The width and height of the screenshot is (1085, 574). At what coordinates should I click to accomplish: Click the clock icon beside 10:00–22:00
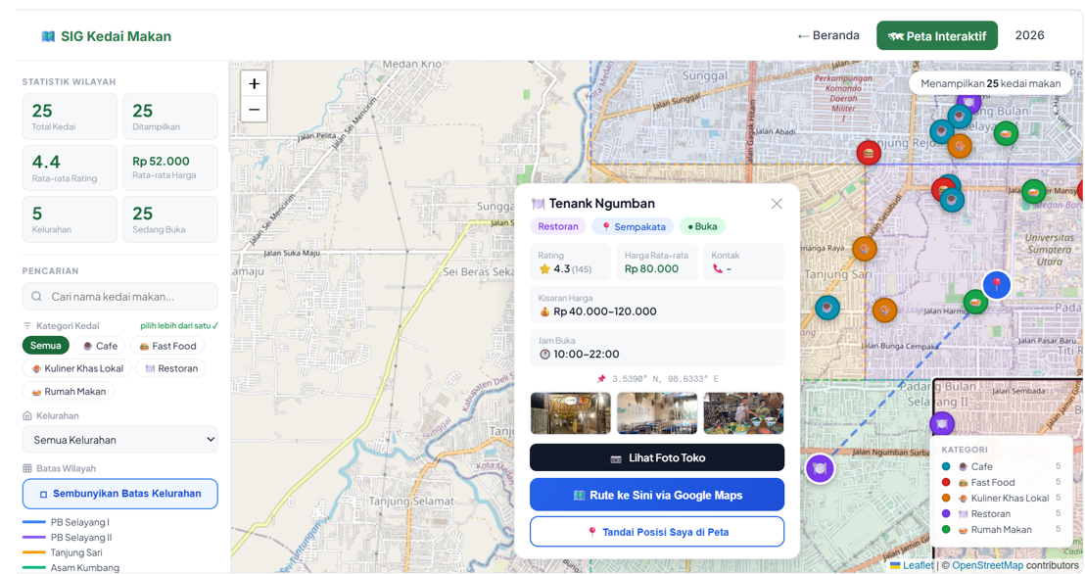(x=544, y=354)
